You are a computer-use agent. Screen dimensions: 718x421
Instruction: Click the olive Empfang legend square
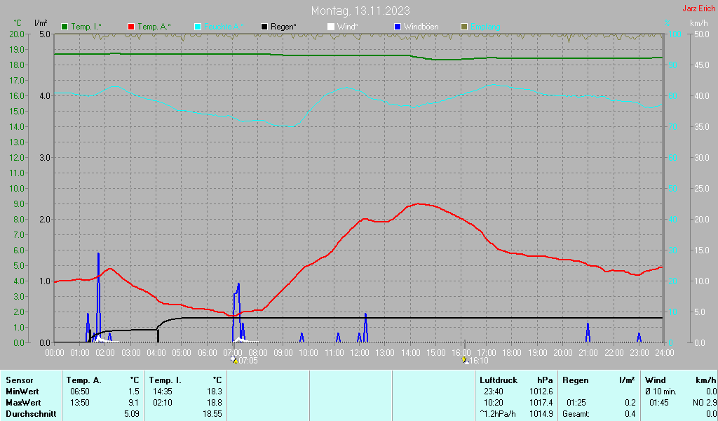coord(464,27)
